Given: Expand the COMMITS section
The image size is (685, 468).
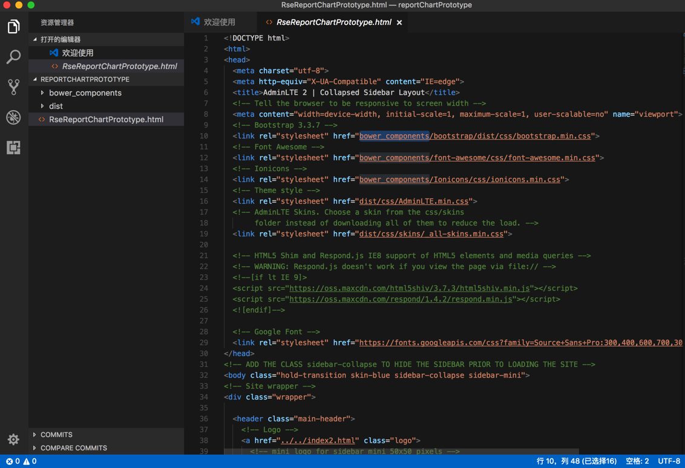Looking at the screenshot, I should click(x=56, y=435).
